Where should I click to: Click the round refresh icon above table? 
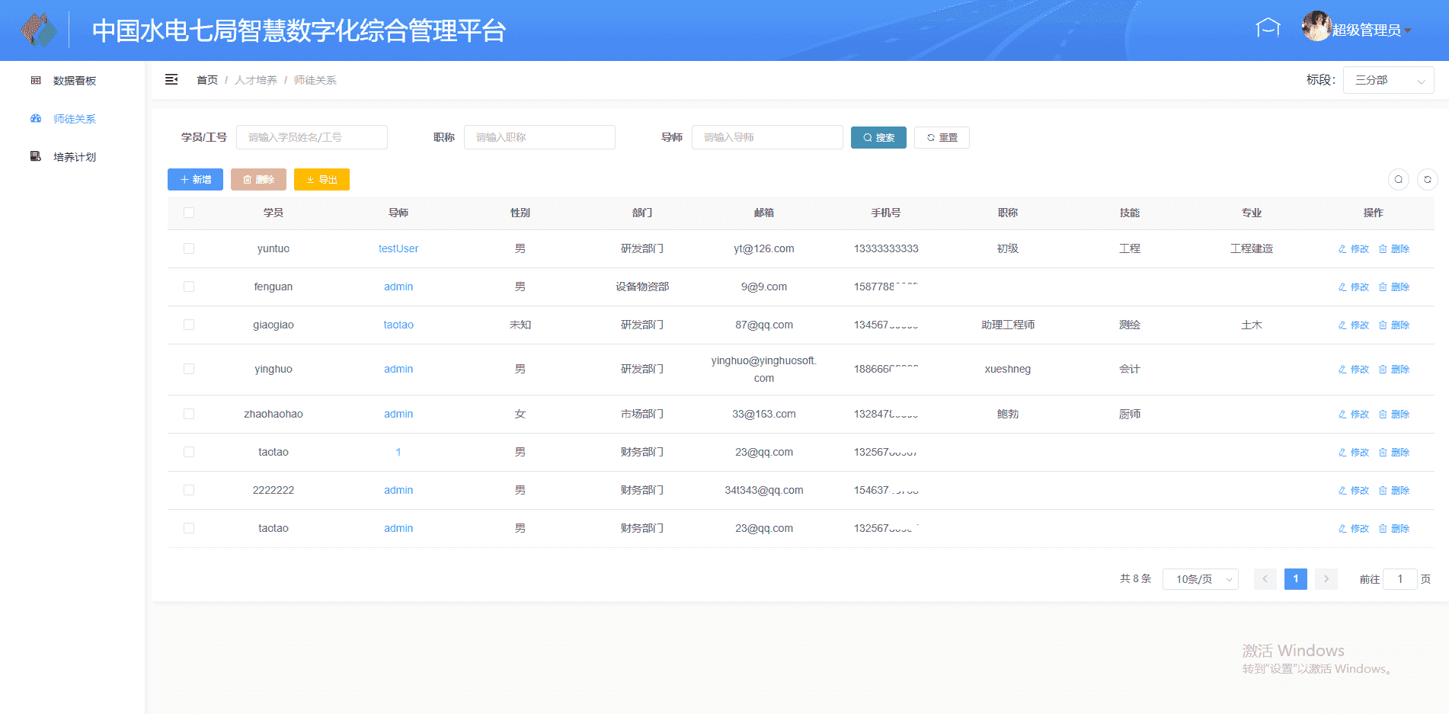pos(1427,179)
